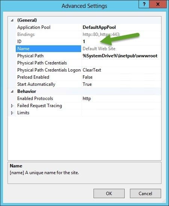This screenshot has height=206, width=169.
Task: Expand the Limits node
Action: coord(12,113)
